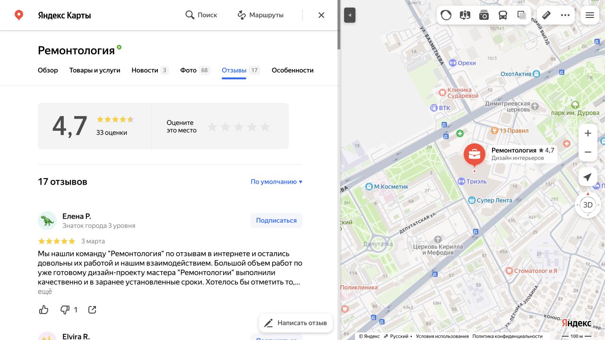Click the panel's vertical scrollbar

[x=339, y=25]
